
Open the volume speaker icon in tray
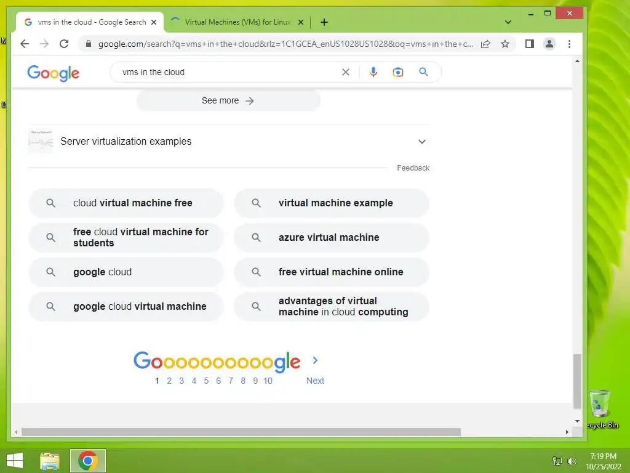pos(572,461)
